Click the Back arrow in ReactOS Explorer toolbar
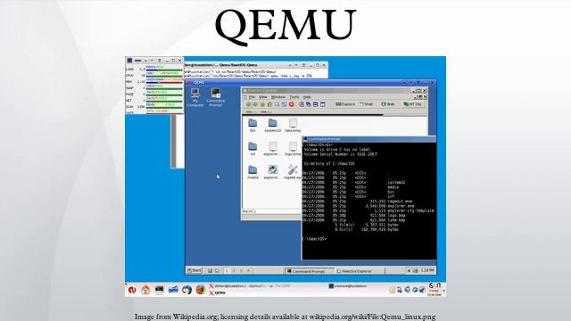 (x=248, y=104)
